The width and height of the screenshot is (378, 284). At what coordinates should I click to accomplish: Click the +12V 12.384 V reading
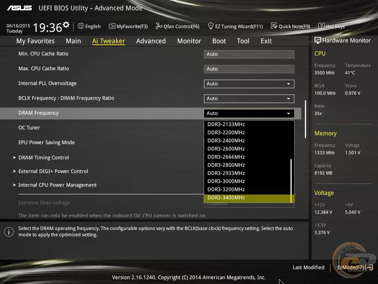[323, 212]
